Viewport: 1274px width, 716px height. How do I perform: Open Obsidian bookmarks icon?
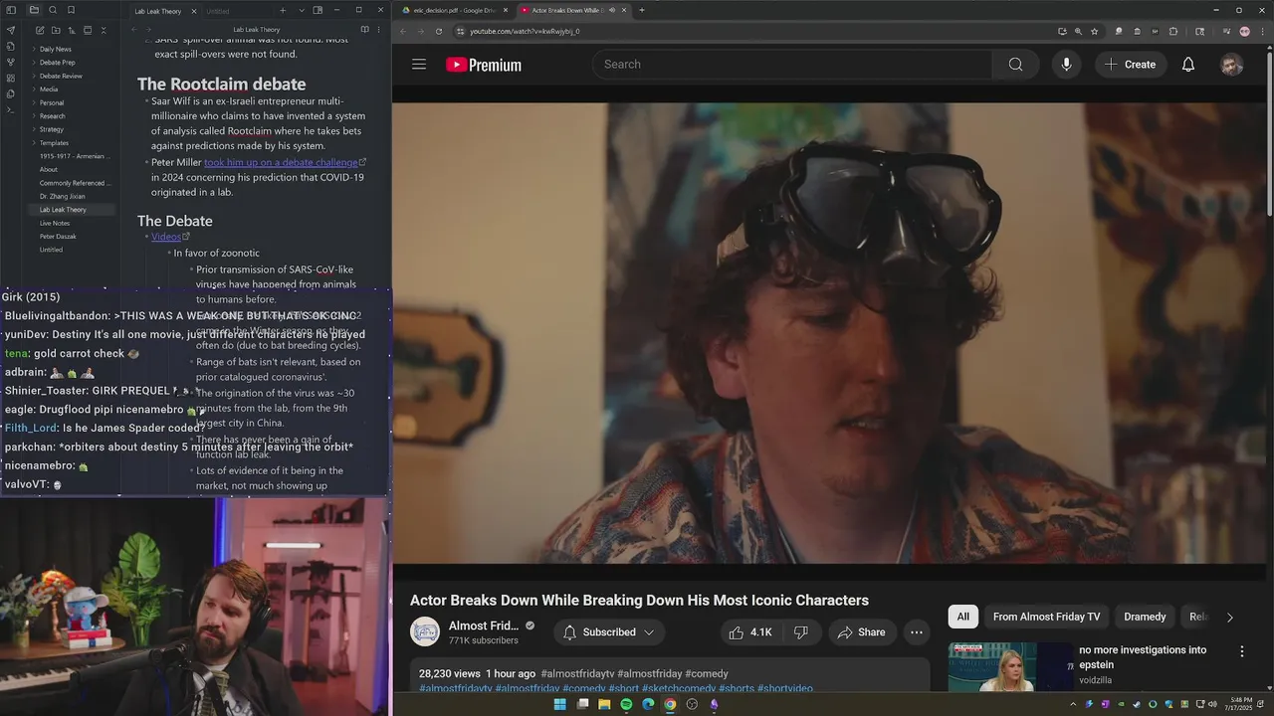(71, 10)
